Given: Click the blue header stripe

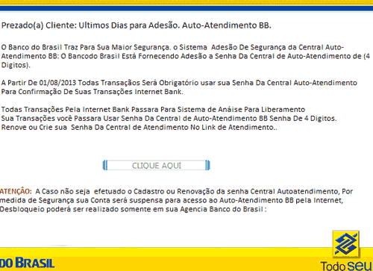Looking at the screenshot, I should [186, 8].
